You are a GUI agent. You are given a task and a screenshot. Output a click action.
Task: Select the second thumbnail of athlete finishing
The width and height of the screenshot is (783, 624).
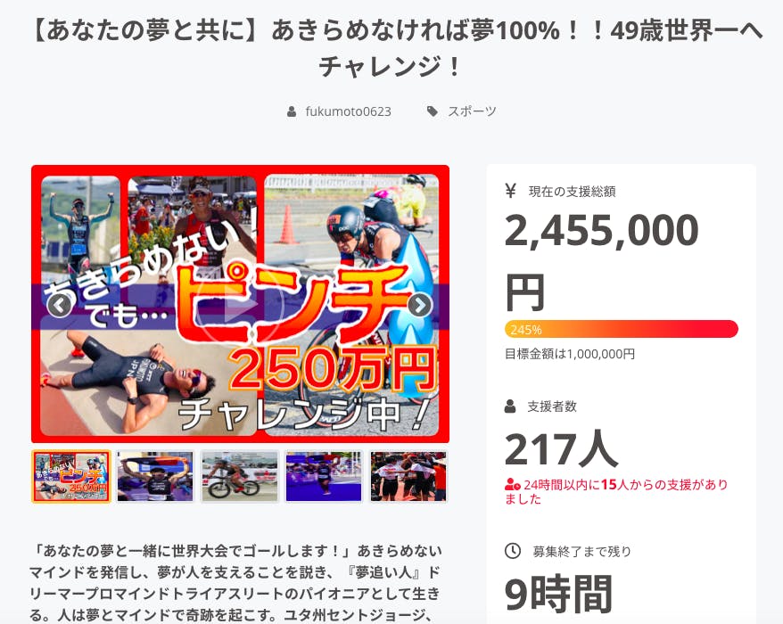click(x=155, y=476)
